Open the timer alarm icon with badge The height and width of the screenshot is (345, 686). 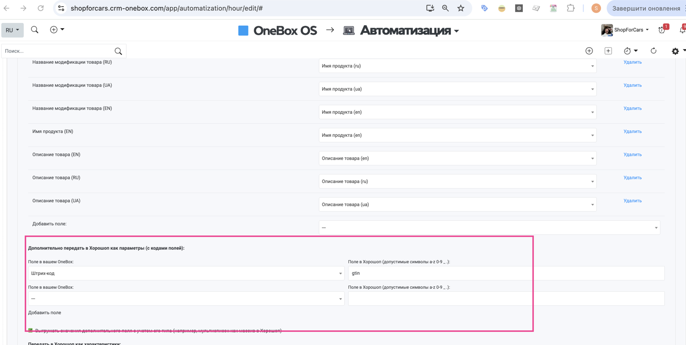pyautogui.click(x=662, y=30)
